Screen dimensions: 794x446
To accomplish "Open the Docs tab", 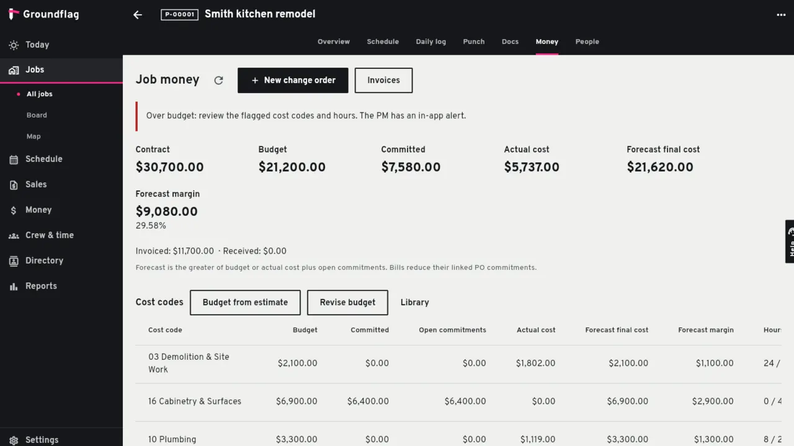I will click(x=510, y=42).
